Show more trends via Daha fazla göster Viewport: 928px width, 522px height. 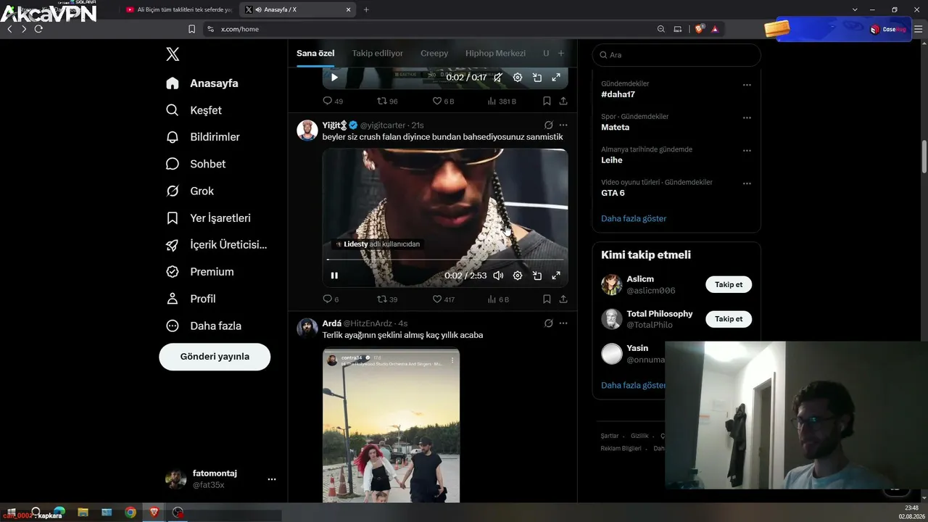pos(634,218)
